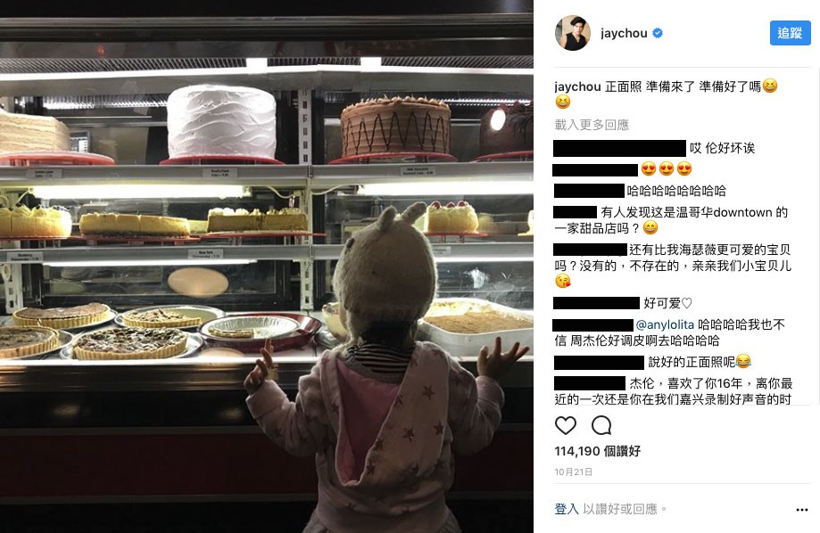Open the @anylolita mention link

pyautogui.click(x=664, y=324)
